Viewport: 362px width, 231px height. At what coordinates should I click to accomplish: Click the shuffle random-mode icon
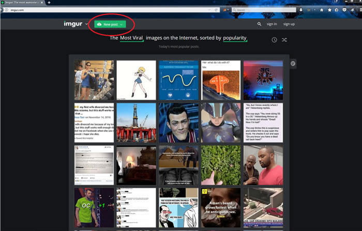(x=284, y=40)
